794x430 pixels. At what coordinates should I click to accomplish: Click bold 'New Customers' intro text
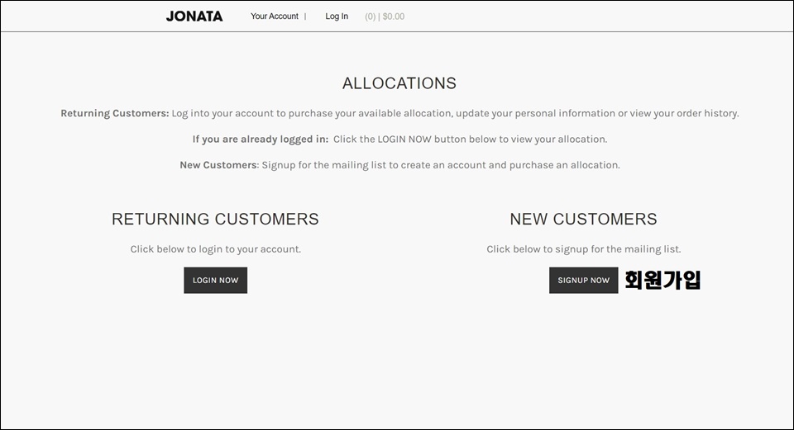click(218, 165)
